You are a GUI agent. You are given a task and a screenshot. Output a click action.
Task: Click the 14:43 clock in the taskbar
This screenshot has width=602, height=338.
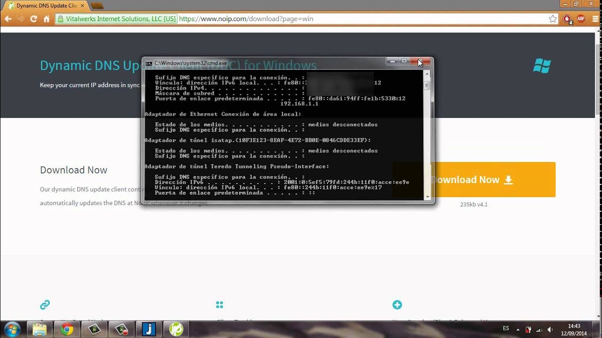[x=574, y=326]
